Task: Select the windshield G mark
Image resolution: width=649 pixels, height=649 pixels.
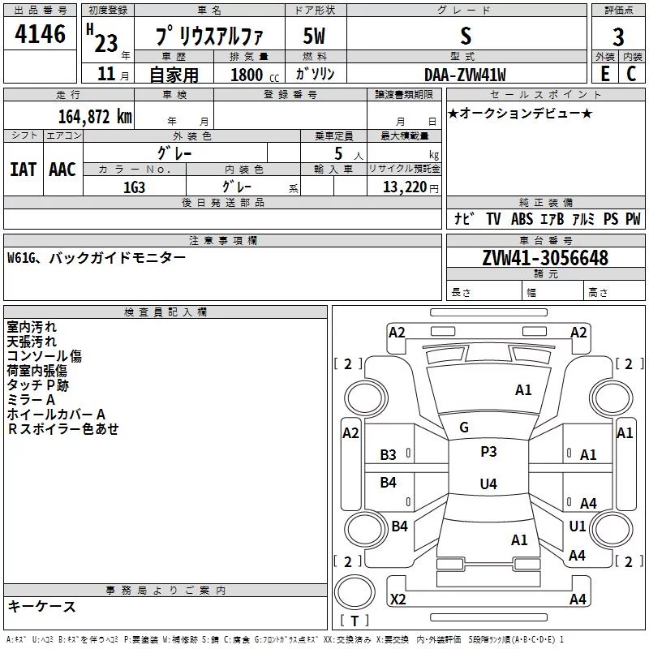Action: point(464,428)
